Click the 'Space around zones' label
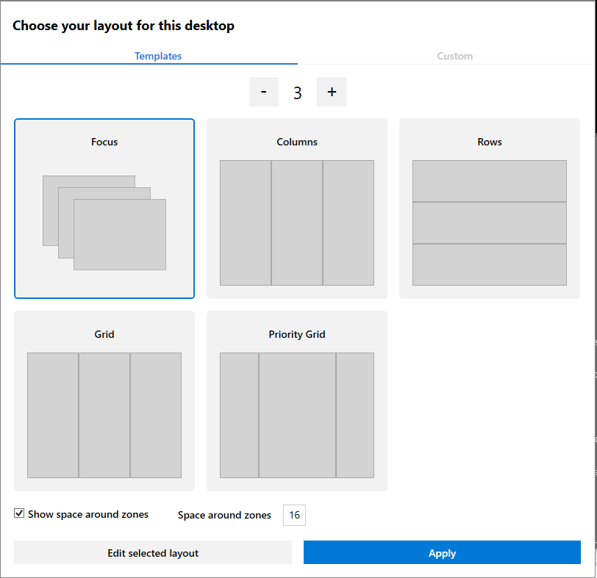 (224, 515)
